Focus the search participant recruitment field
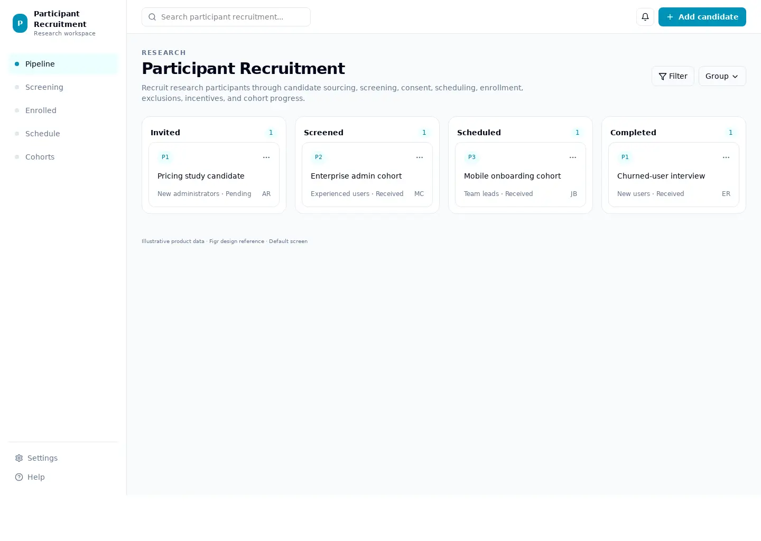The width and height of the screenshot is (761, 541). 226,17
